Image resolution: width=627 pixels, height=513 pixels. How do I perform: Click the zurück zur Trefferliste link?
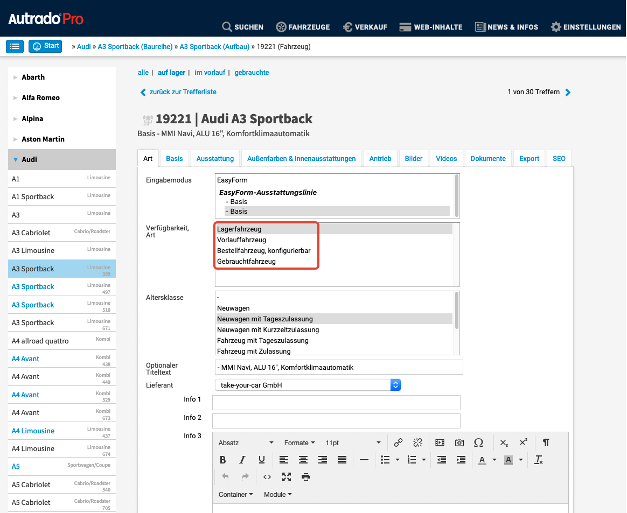tap(183, 92)
